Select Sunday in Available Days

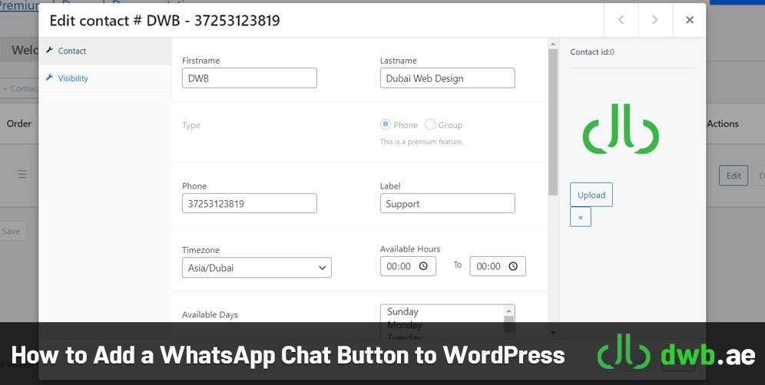(x=402, y=311)
